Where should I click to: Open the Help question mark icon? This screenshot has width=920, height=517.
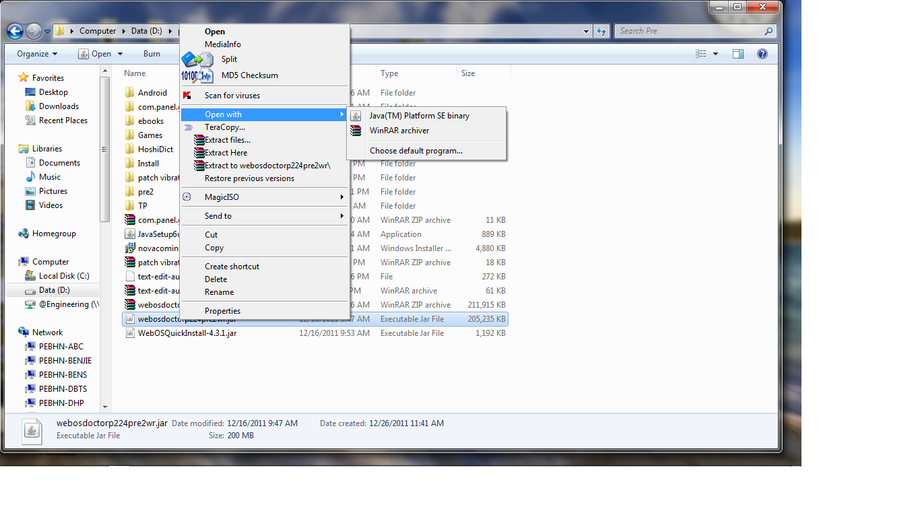pyautogui.click(x=762, y=54)
